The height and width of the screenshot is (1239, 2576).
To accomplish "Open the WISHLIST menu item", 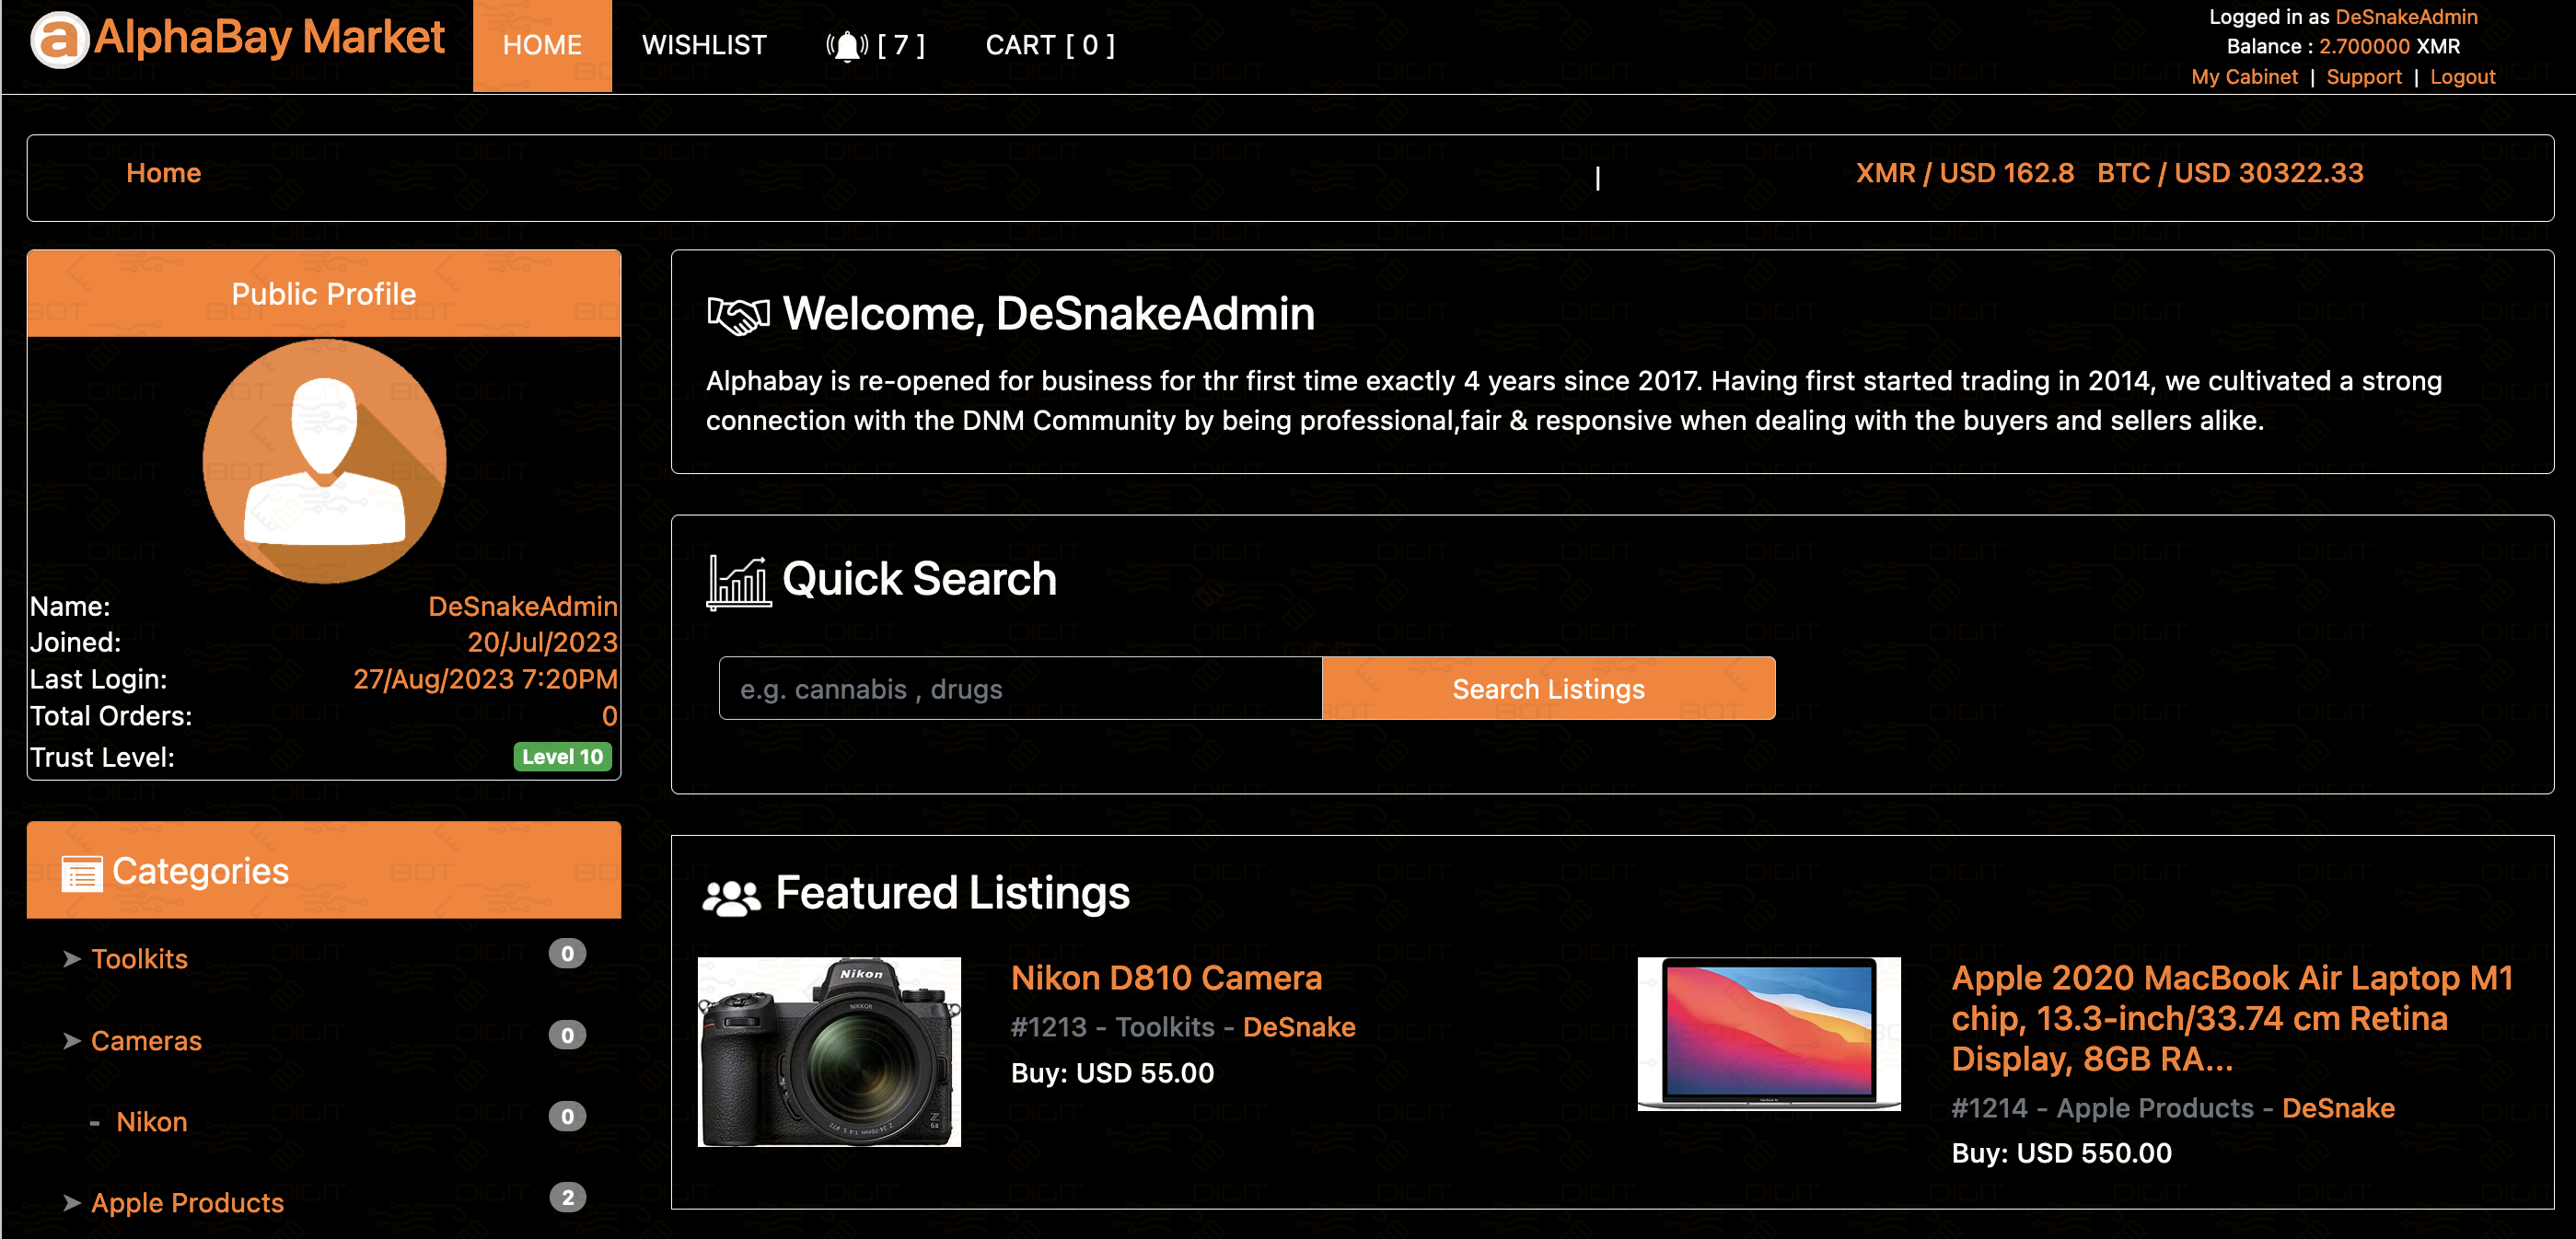I will pos(704,46).
